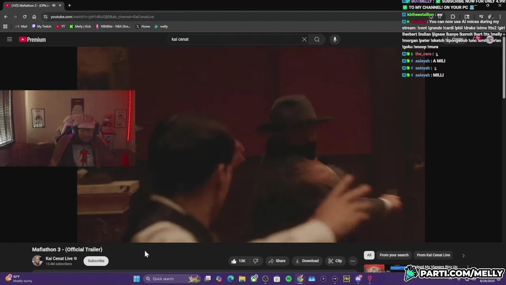
Task: Open the bookmarks apps grid icon
Action: [5, 27]
